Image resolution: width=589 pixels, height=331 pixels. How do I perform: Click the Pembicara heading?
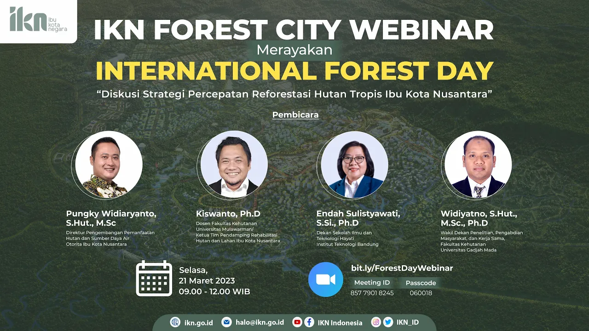pos(295,115)
